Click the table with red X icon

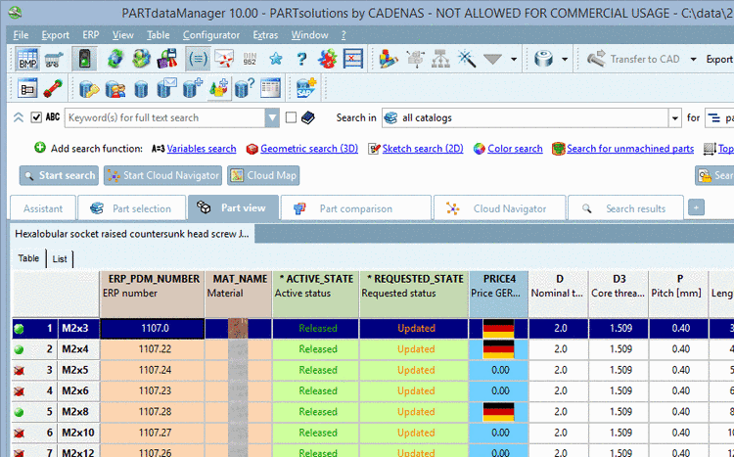click(x=353, y=59)
